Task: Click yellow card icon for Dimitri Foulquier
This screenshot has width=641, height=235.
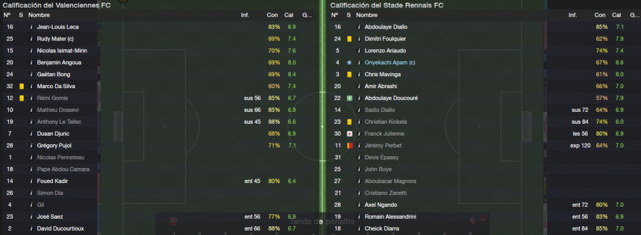Action: coord(349,39)
